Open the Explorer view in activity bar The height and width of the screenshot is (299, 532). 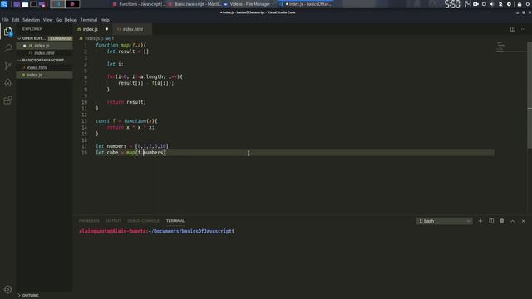click(7, 32)
